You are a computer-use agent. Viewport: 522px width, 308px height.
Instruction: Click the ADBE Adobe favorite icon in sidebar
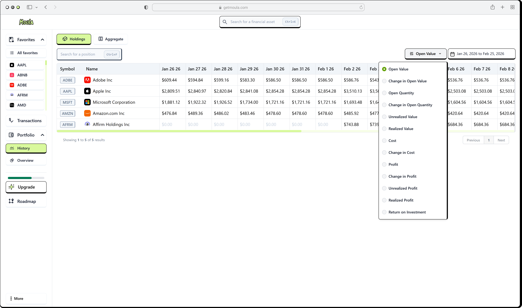12,85
